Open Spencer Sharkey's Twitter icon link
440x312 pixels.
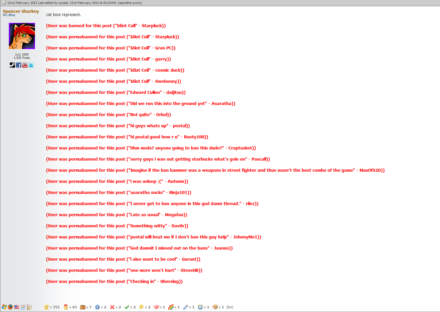pyautogui.click(x=31, y=65)
